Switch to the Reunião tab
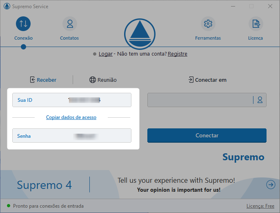The width and height of the screenshot is (280, 213). coord(103,80)
